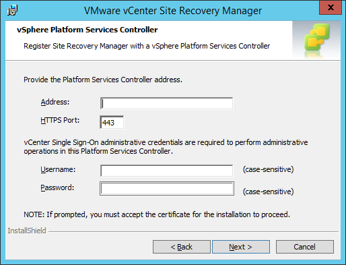Close the Site Recovery Manager installer window
Image resolution: width=346 pixels, height=265 pixels.
coord(331,7)
